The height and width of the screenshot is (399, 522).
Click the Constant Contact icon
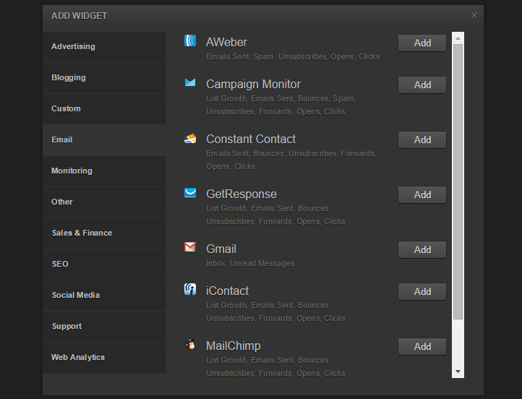click(190, 139)
